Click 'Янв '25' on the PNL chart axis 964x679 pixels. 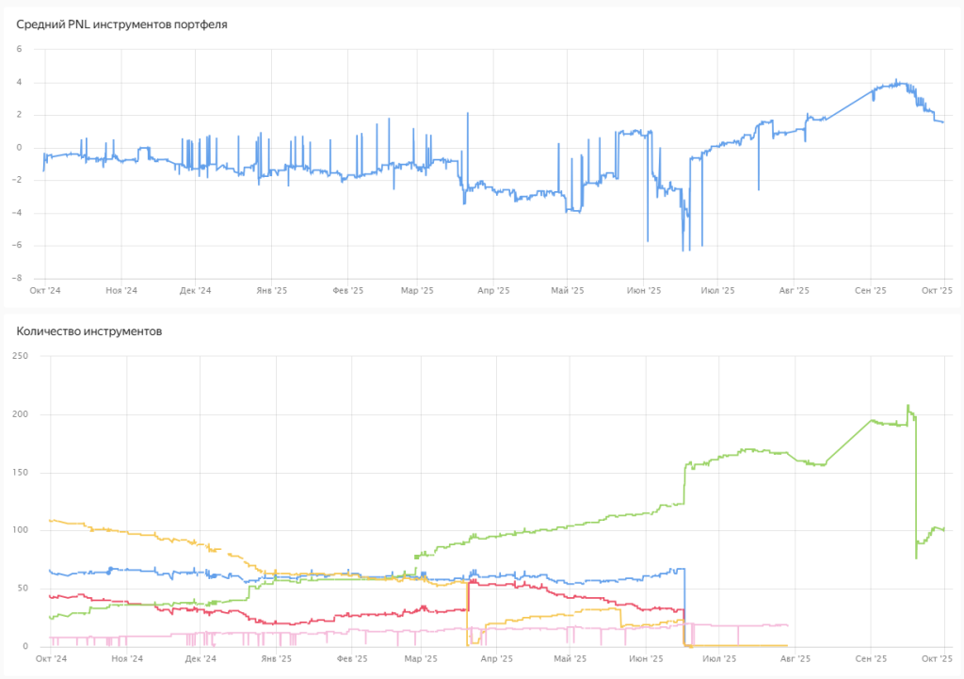tap(271, 291)
